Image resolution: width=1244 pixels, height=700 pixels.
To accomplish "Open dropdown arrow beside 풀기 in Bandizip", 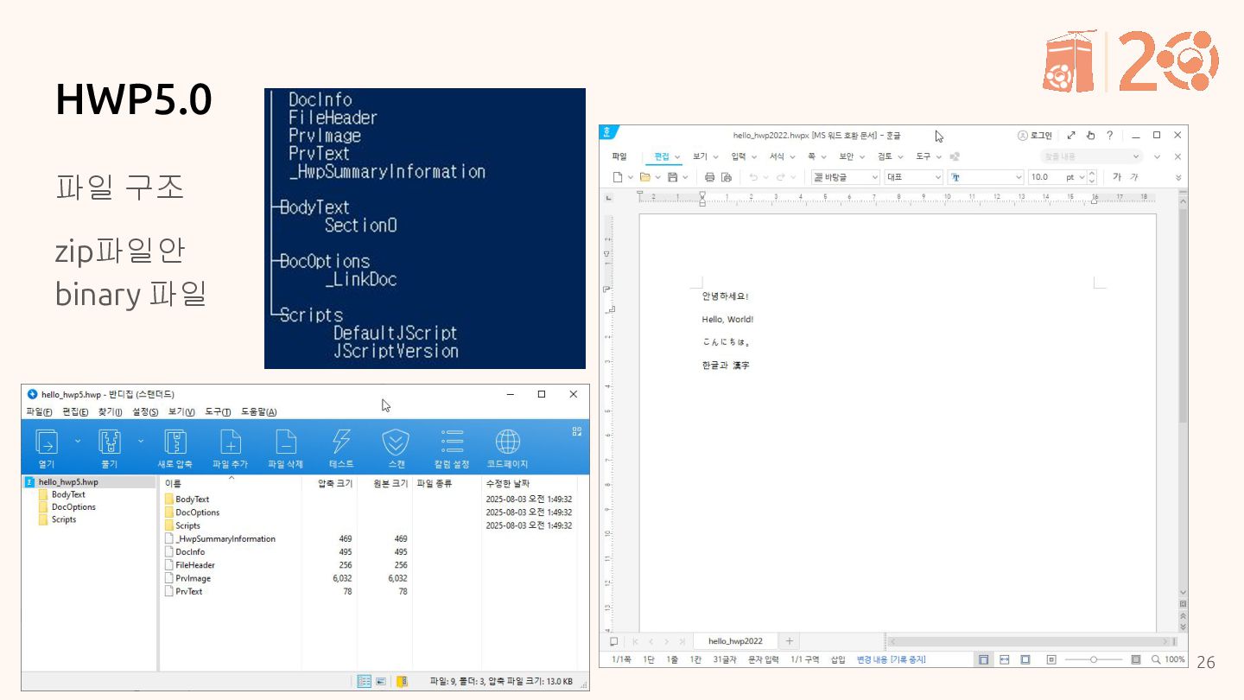I will (x=141, y=442).
